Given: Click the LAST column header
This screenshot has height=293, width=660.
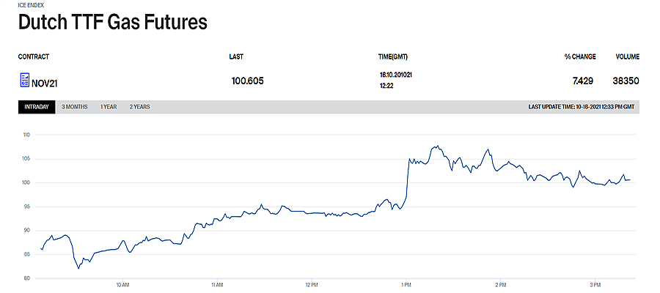Looking at the screenshot, I should 236,56.
